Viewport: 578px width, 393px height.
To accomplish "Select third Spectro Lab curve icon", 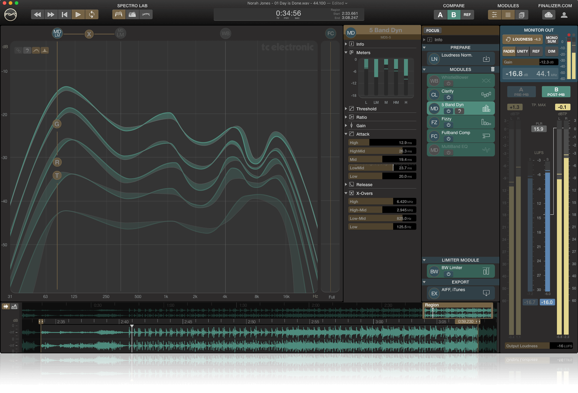I will [146, 14].
